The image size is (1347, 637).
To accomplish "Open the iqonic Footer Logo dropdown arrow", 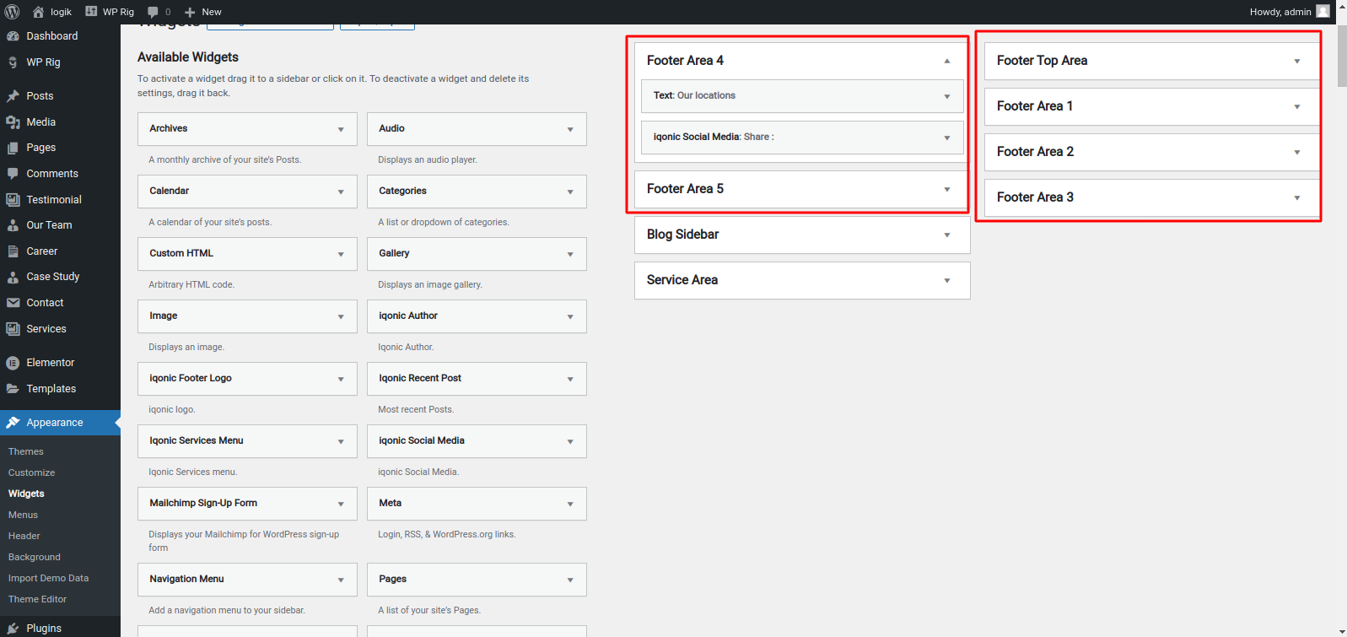I will tap(341, 379).
